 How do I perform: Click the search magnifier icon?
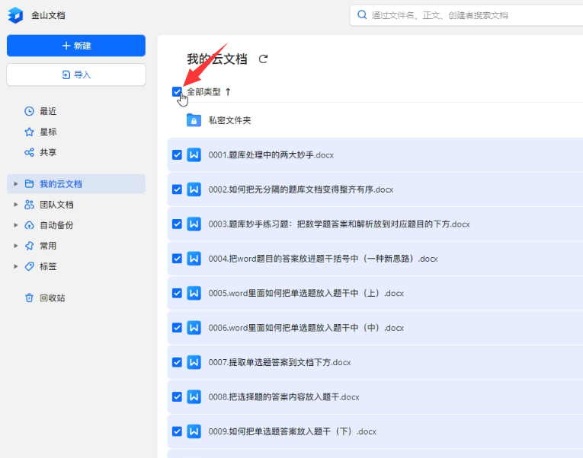point(362,15)
